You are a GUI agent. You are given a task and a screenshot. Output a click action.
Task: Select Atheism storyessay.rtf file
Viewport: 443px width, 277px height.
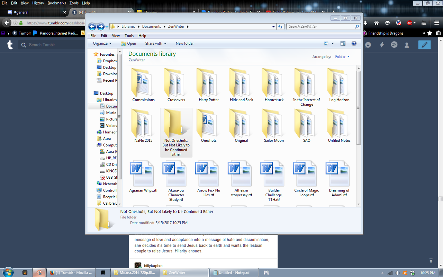(x=242, y=179)
